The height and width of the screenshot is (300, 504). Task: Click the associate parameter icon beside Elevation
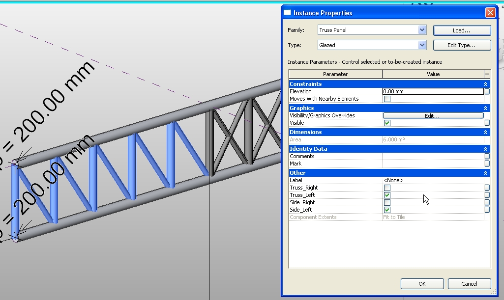point(487,91)
